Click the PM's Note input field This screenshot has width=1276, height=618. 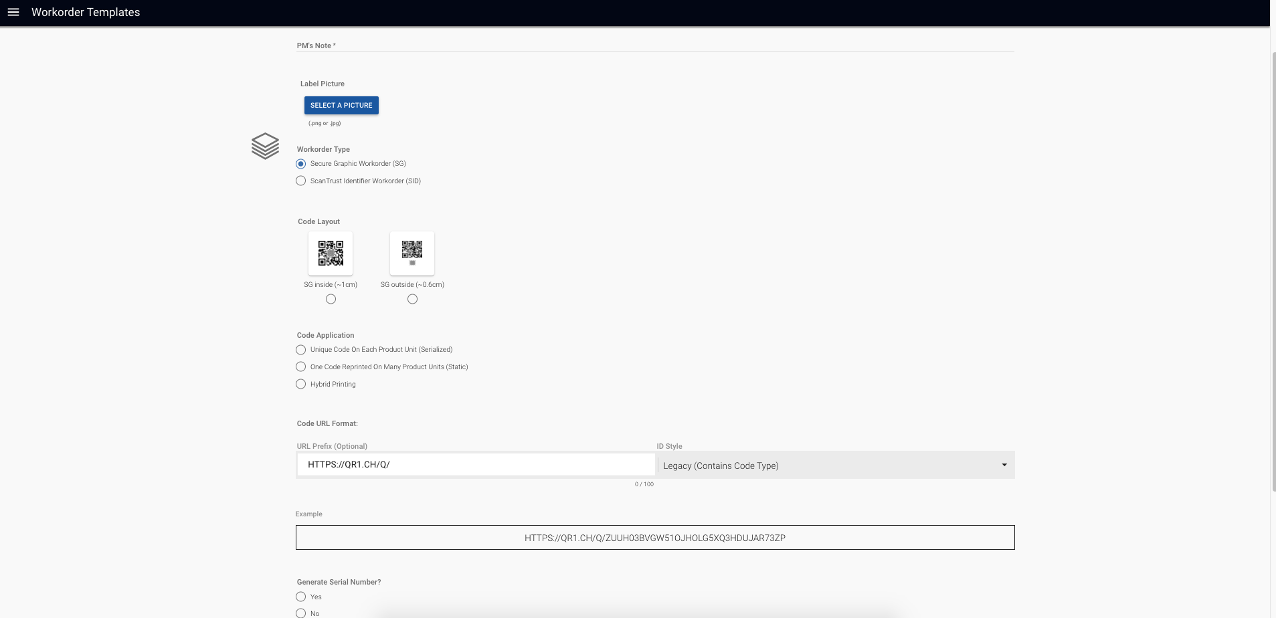point(655,45)
